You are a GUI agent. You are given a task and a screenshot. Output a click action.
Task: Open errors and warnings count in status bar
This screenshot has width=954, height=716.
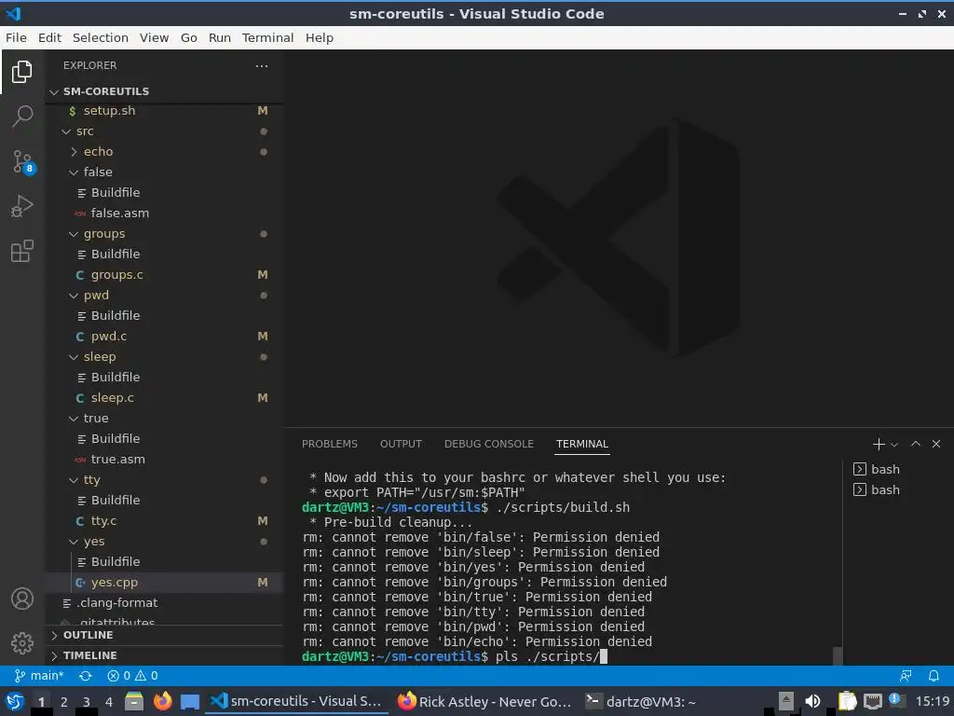click(x=132, y=676)
